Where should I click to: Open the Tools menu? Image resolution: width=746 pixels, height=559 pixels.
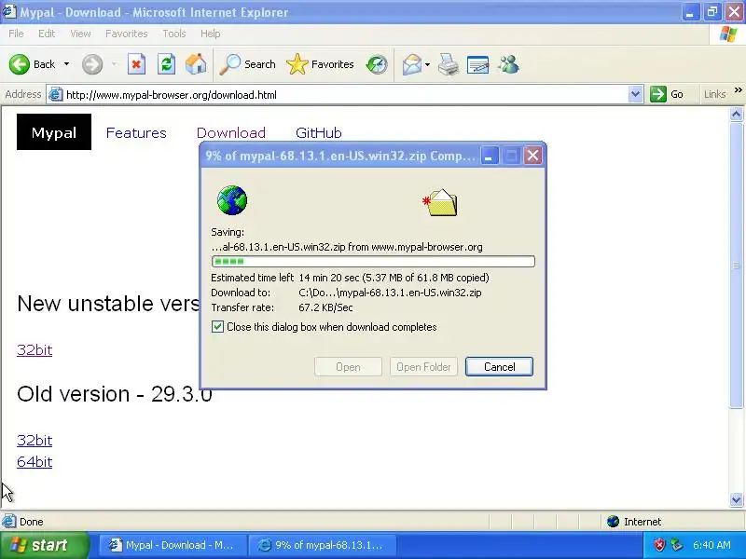pyautogui.click(x=174, y=34)
